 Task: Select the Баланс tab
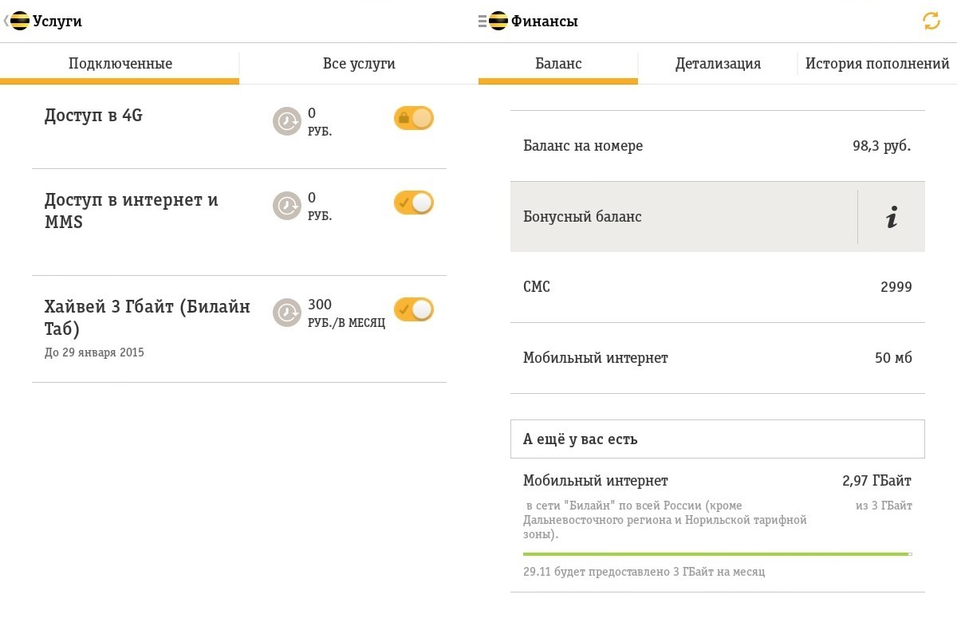coord(558,64)
